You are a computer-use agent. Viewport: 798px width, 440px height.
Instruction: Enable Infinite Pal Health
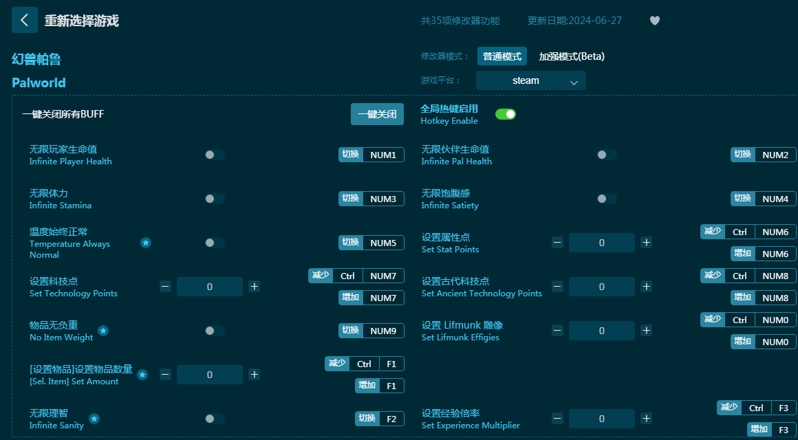[x=607, y=155]
